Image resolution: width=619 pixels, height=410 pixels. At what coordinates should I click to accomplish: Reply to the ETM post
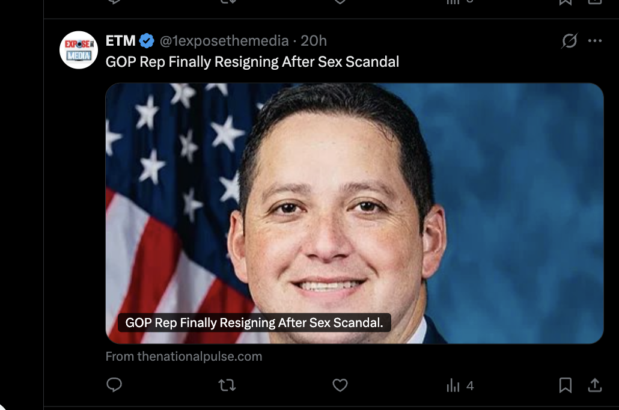pyautogui.click(x=114, y=385)
